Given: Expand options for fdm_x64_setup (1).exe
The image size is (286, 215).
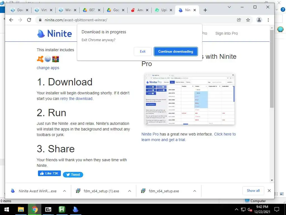Looking at the screenshot, I should click(130, 191).
